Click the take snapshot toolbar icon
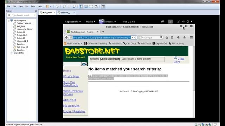Viewport: 225px width, 126px height. click(64, 6)
